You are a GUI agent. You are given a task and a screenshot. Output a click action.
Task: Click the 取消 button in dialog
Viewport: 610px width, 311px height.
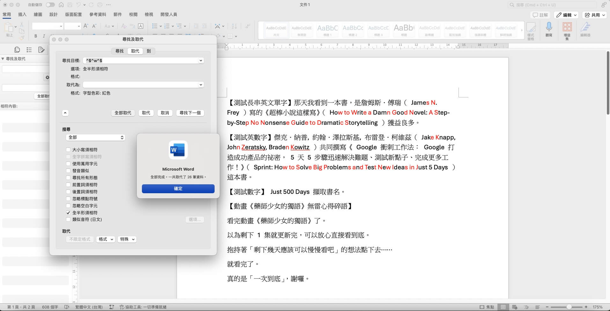(x=165, y=113)
